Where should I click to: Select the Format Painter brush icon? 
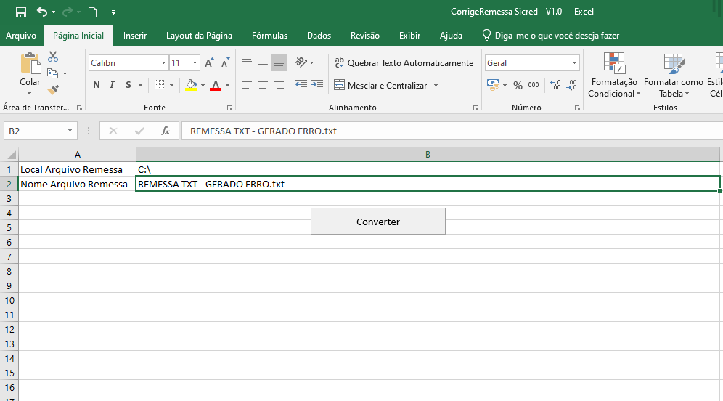53,89
